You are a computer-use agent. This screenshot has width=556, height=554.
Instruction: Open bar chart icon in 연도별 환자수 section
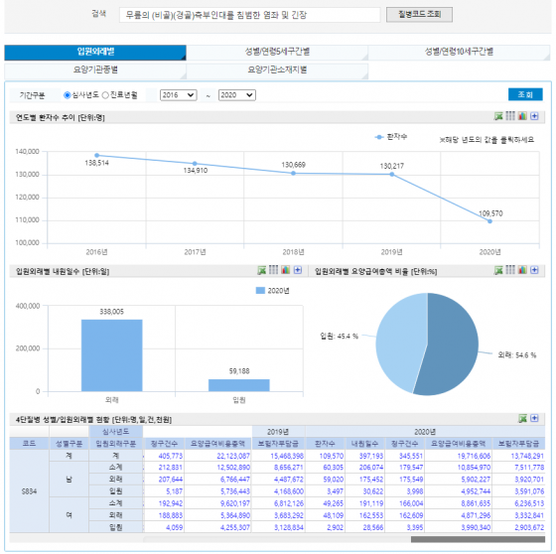(x=522, y=115)
